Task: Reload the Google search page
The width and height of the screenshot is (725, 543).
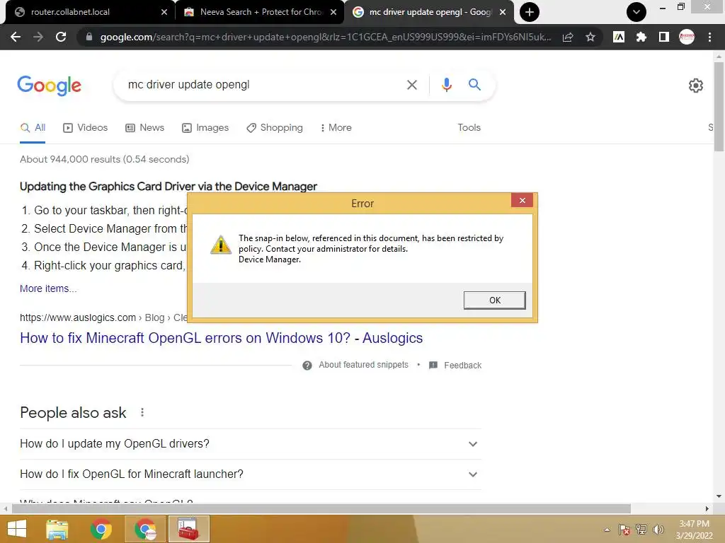Action: (61, 37)
